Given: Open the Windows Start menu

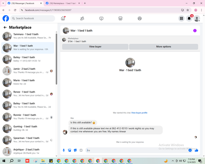Looking at the screenshot, I should 4,161.
